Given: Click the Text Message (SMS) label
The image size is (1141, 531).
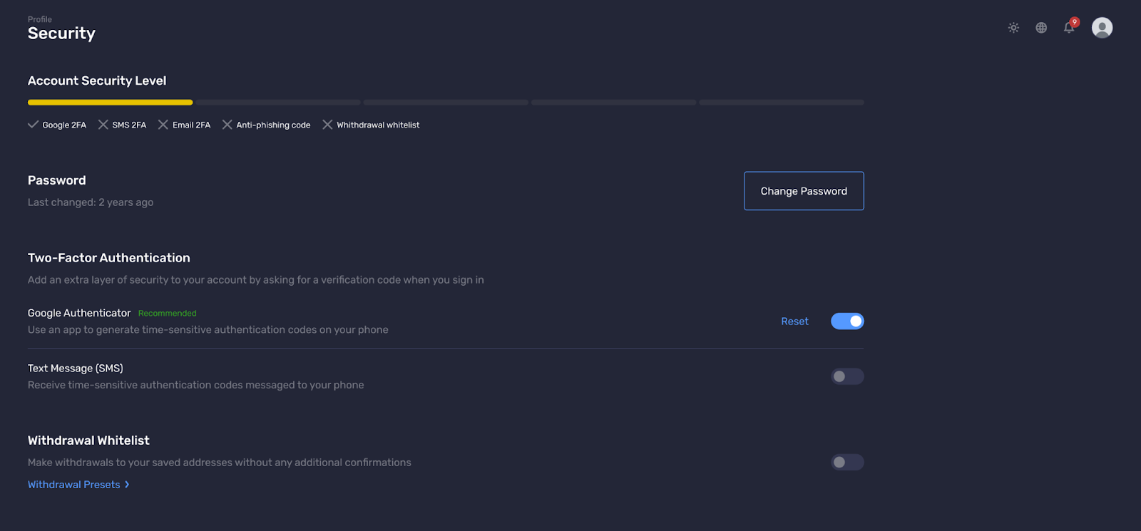Looking at the screenshot, I should [x=76, y=368].
